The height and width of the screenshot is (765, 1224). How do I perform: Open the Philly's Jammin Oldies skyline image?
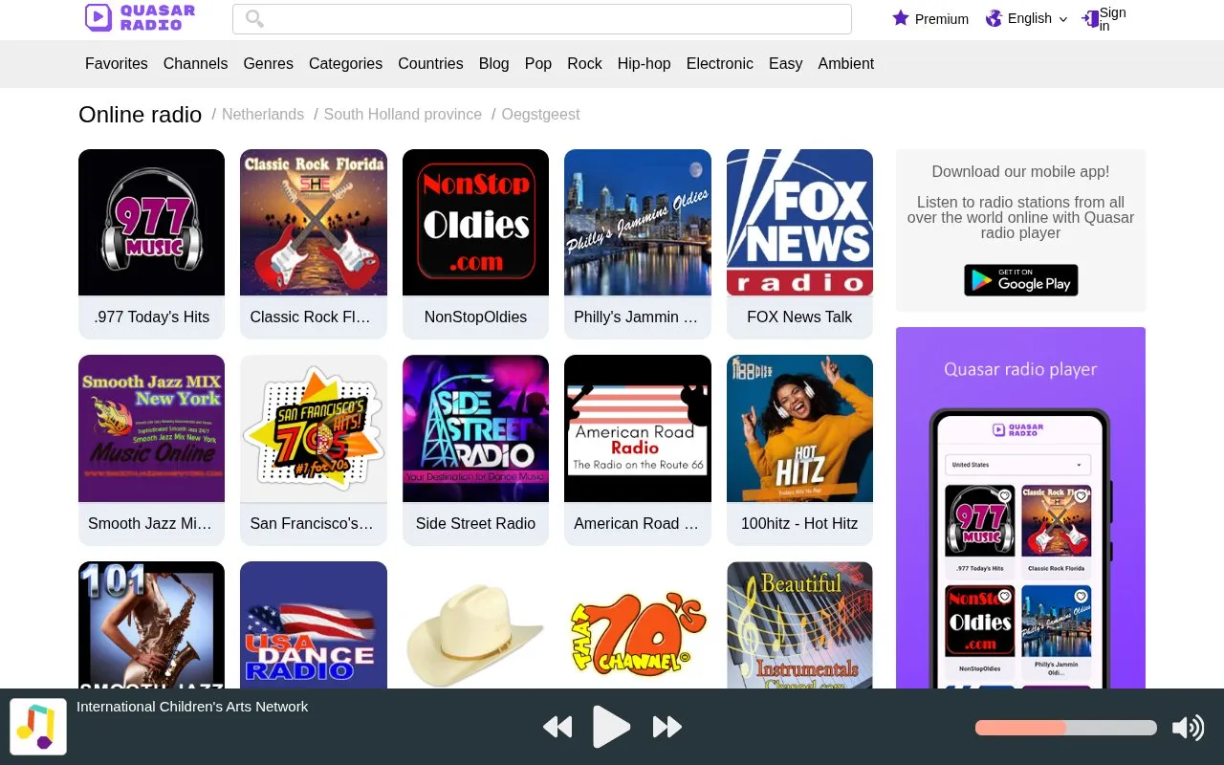pyautogui.click(x=638, y=222)
